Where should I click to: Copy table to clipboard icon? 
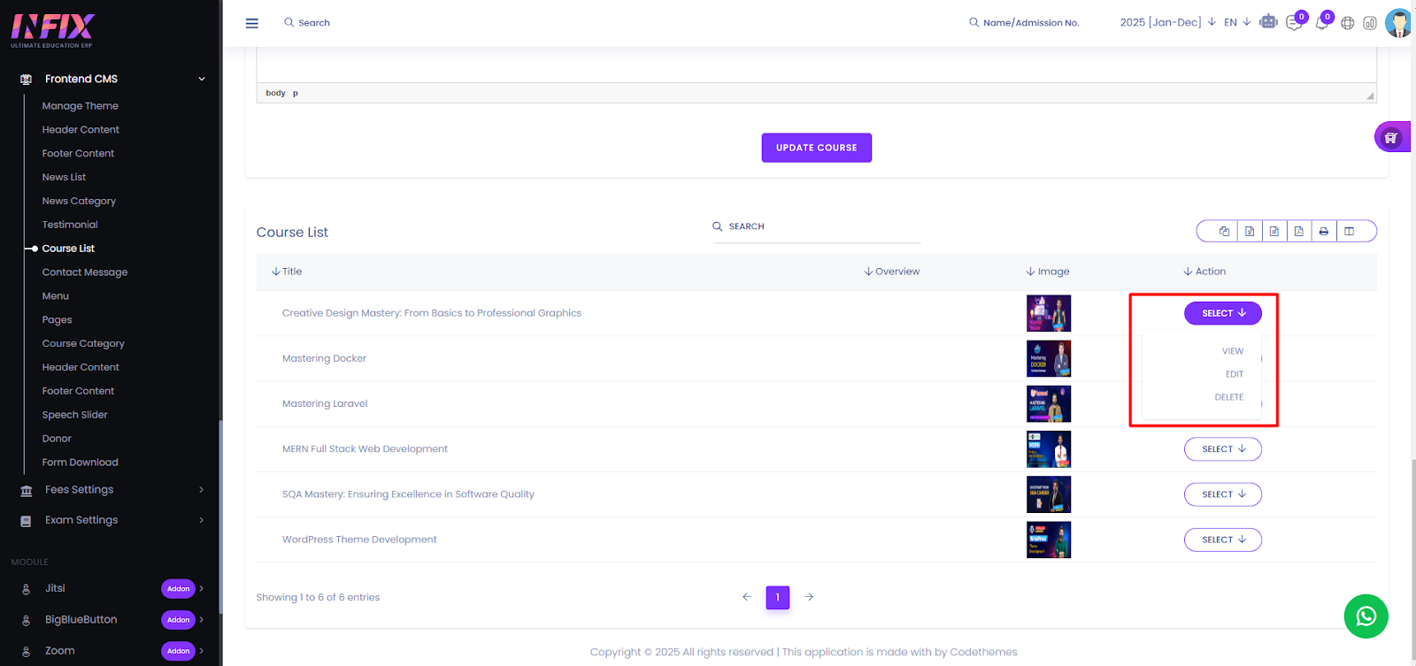point(1224,231)
